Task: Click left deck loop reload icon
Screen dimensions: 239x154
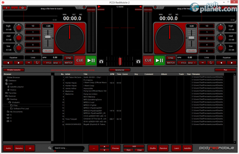Action: click(37, 63)
